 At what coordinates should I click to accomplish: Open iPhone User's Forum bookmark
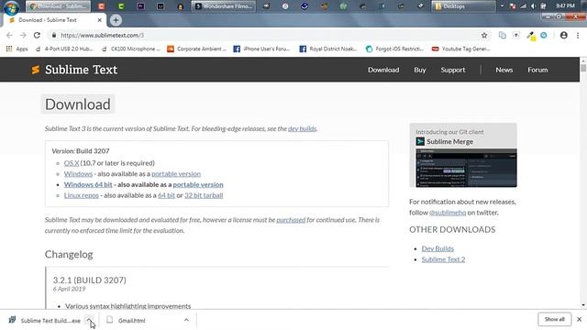tap(261, 49)
